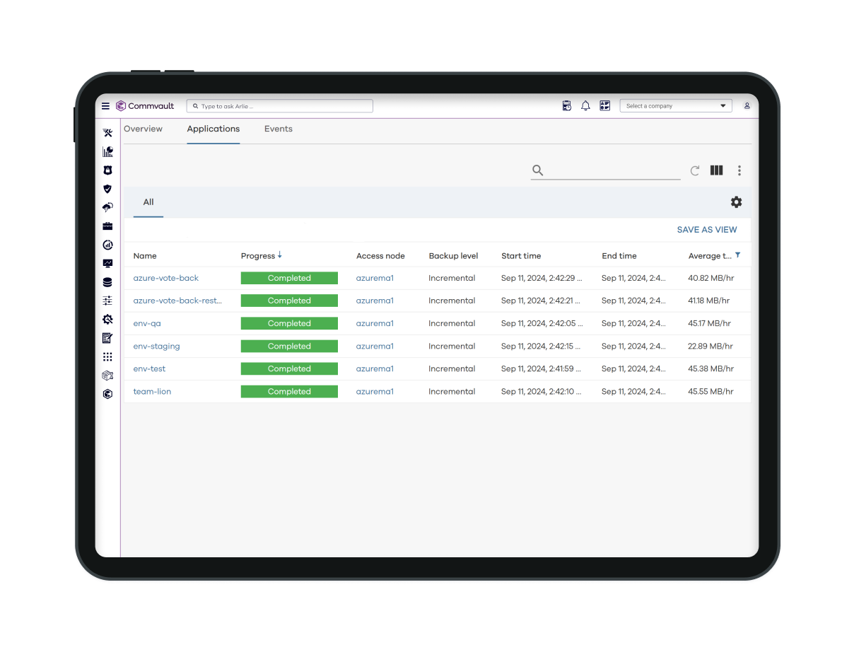Open the shield checkmark sidebar icon
Viewport: 854px width, 657px height.
[107, 189]
